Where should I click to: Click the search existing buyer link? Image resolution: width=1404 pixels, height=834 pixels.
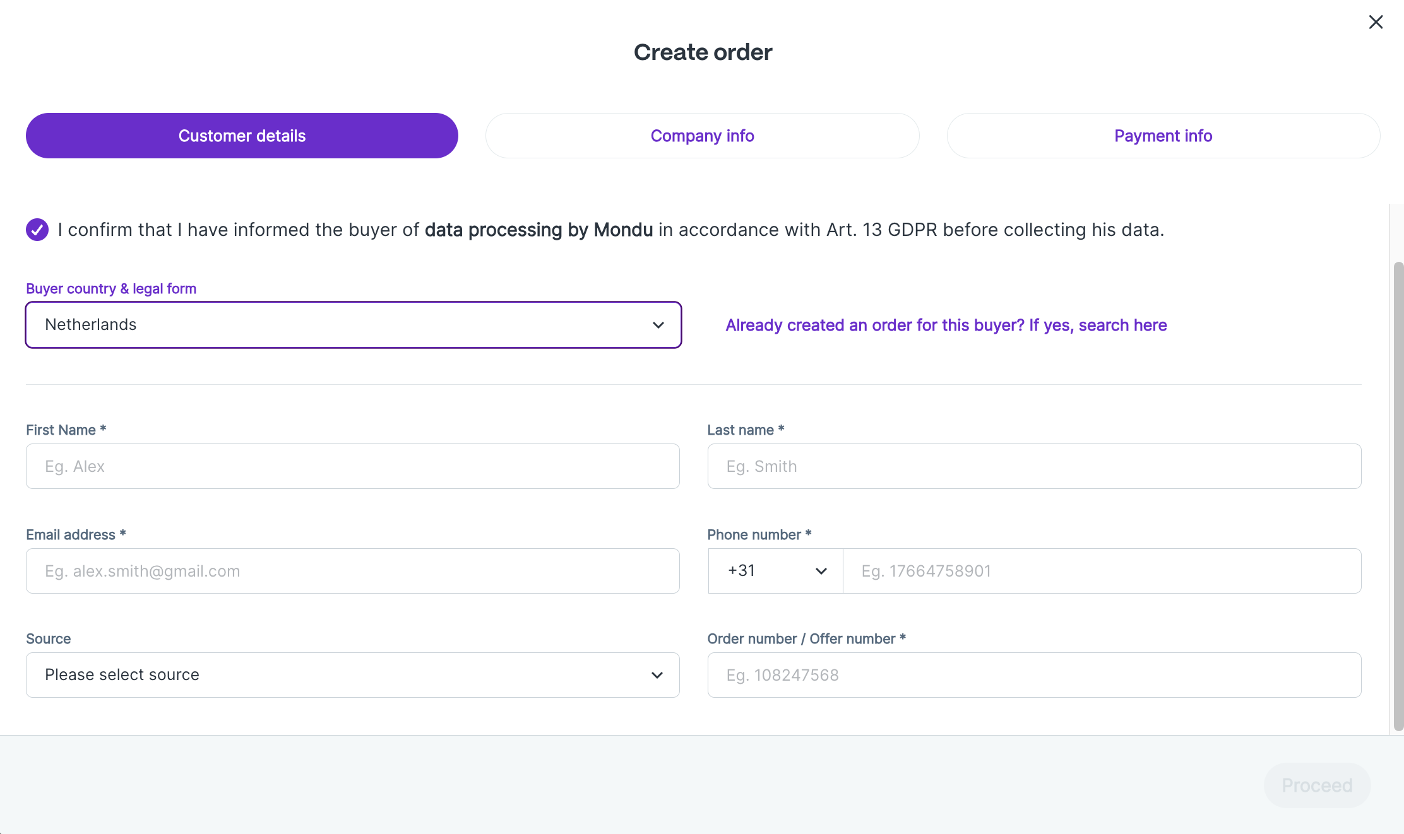coord(946,325)
